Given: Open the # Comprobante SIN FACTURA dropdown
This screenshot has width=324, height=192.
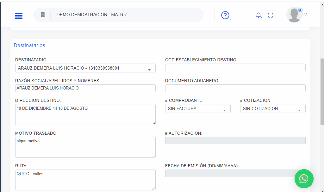Looking at the screenshot, I should (x=197, y=108).
